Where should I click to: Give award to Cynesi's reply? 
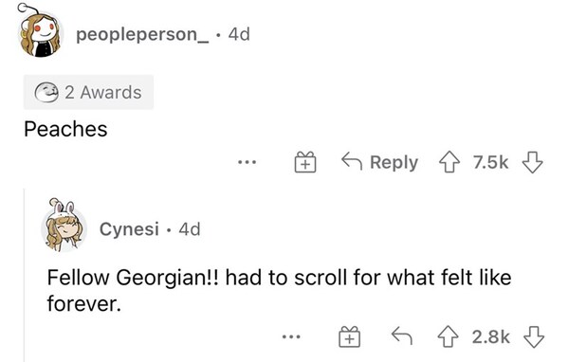click(x=349, y=337)
